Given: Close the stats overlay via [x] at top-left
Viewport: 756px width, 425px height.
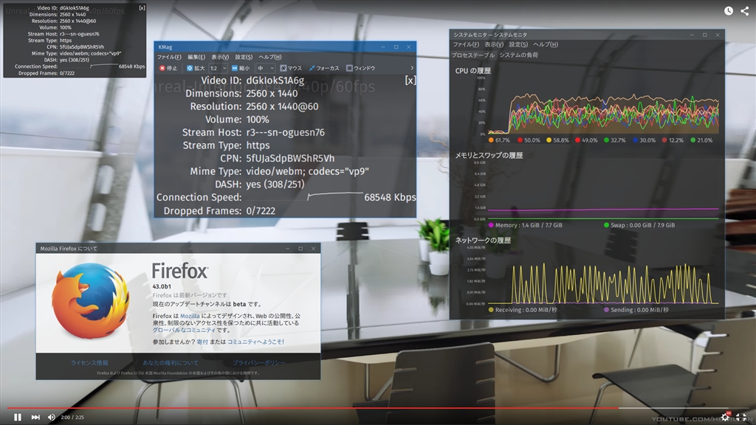Looking at the screenshot, I should (142, 8).
